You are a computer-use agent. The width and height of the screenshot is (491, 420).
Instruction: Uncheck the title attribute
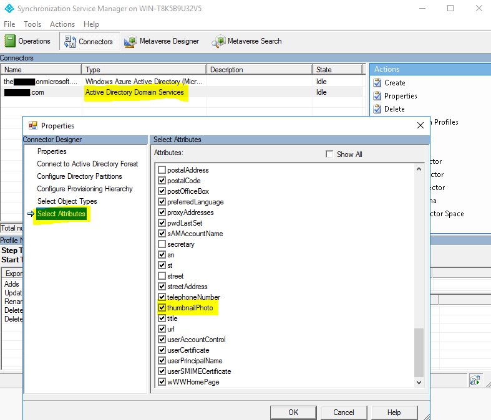[x=162, y=318]
